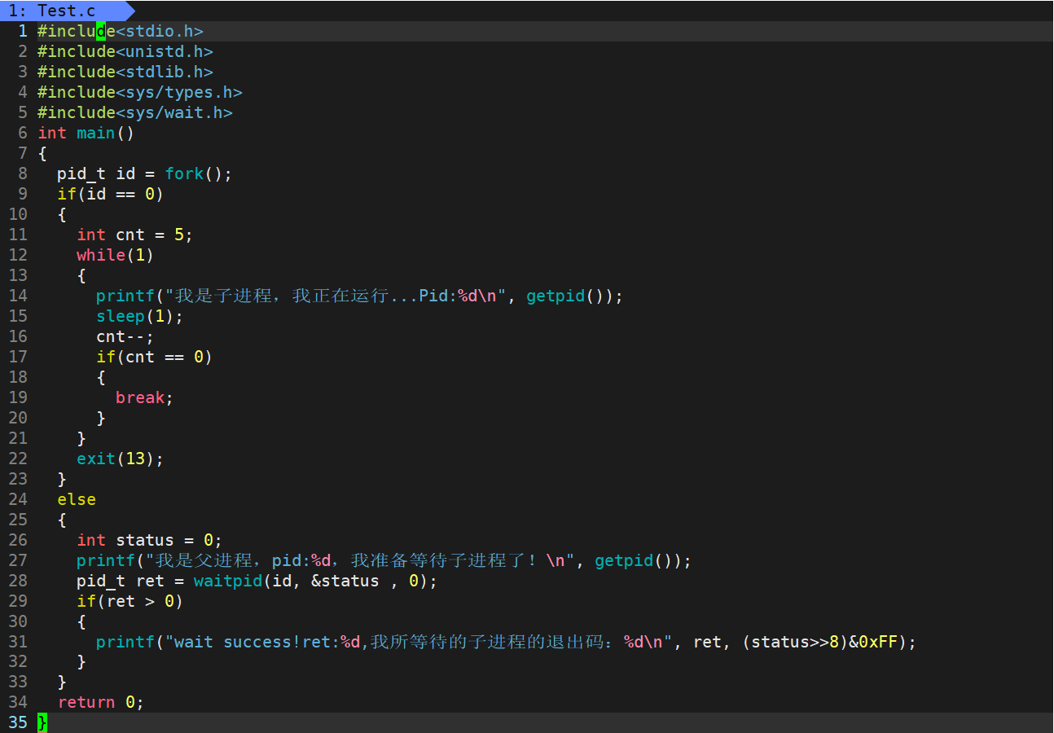Click line number 35 in the gutter
Screen dimensions: 1054x733
[18, 722]
